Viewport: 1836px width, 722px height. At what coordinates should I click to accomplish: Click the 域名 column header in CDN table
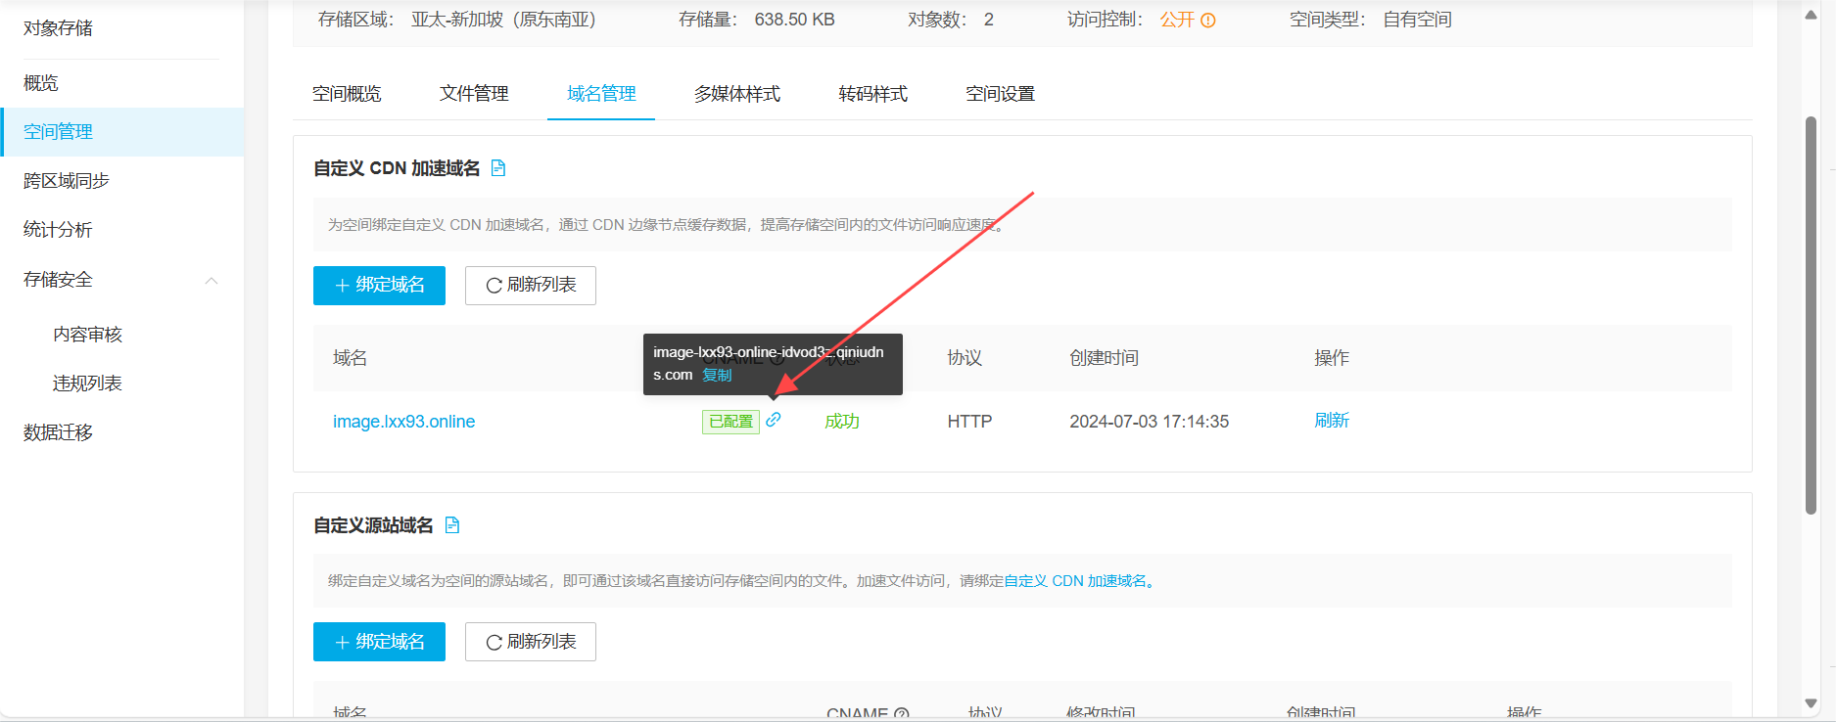350,358
